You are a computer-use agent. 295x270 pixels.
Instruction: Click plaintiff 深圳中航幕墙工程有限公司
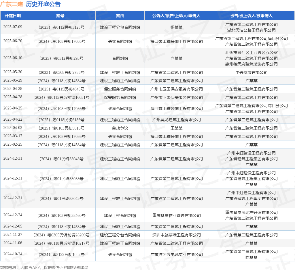pos(177,235)
